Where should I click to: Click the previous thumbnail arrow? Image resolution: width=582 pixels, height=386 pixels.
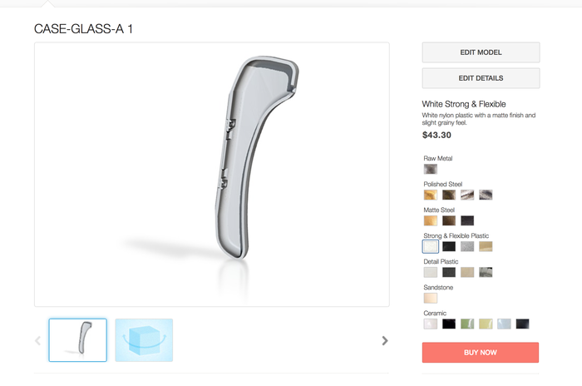[x=37, y=341]
